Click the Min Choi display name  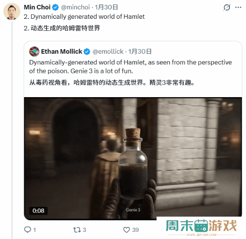click(37, 7)
